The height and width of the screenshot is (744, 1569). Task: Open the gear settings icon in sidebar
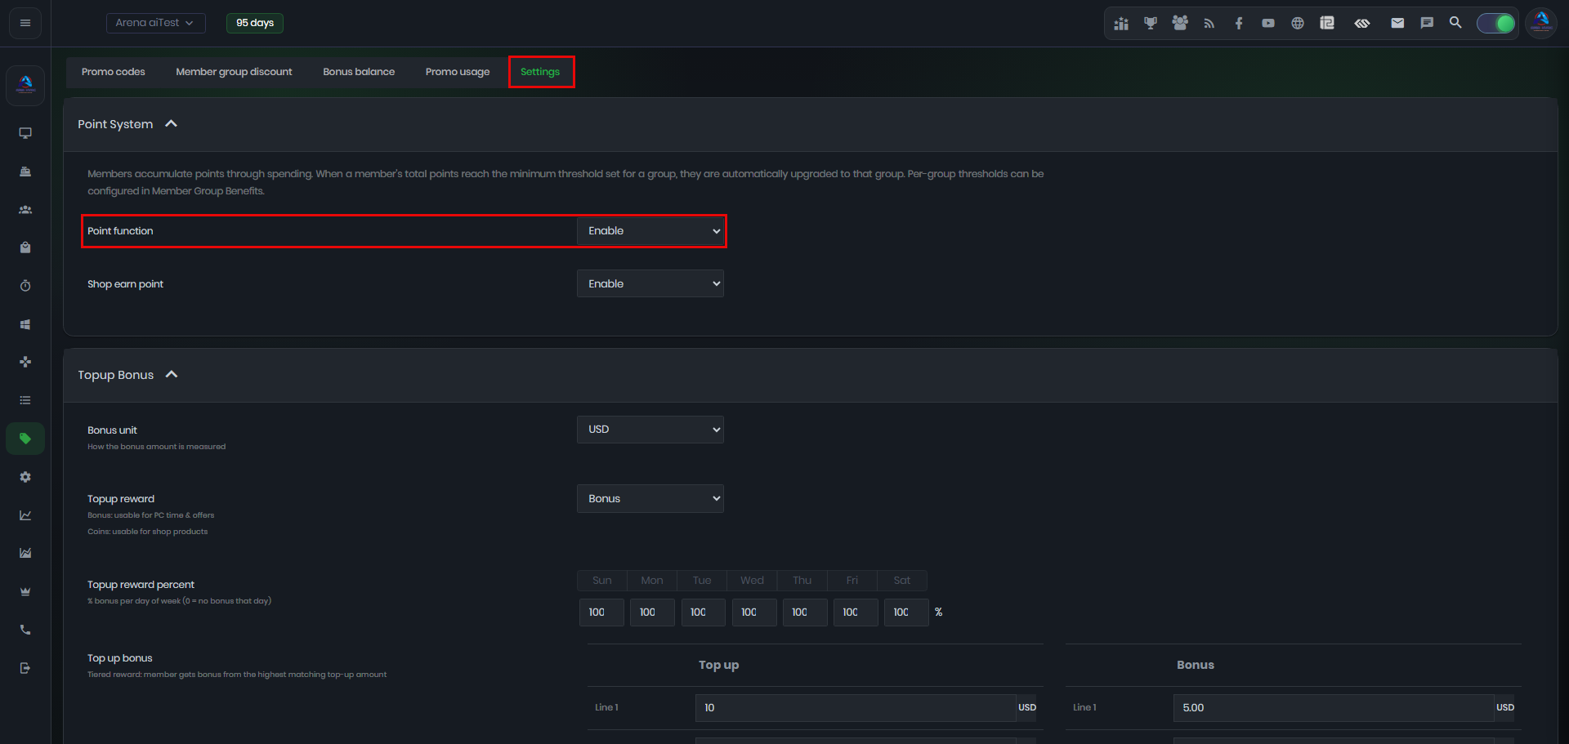(25, 477)
